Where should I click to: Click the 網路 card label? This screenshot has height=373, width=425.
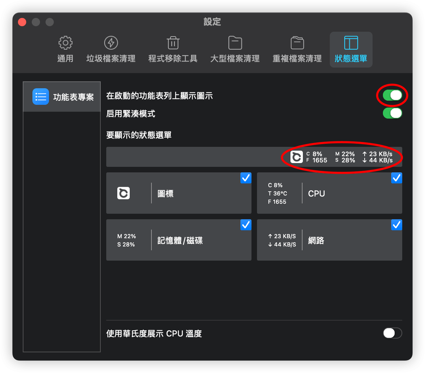pyautogui.click(x=316, y=241)
